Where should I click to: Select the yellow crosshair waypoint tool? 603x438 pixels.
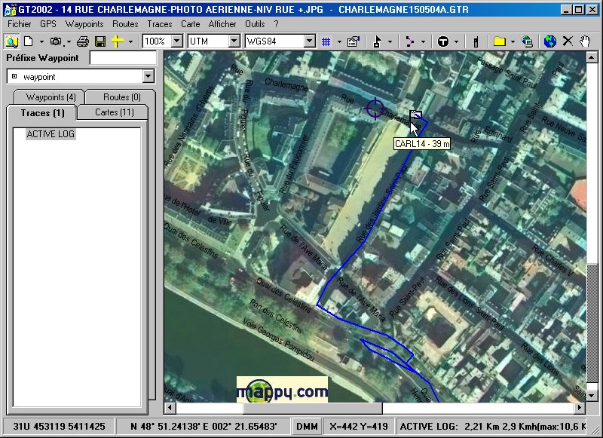click(117, 41)
